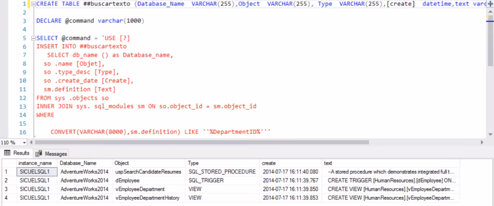This screenshot has height=206, width=494.
Task: Select row header number 4
Action: 9,197
